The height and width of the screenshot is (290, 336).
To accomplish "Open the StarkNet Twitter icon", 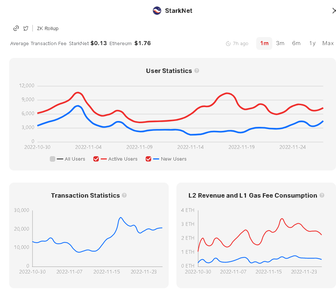I will pos(26,28).
